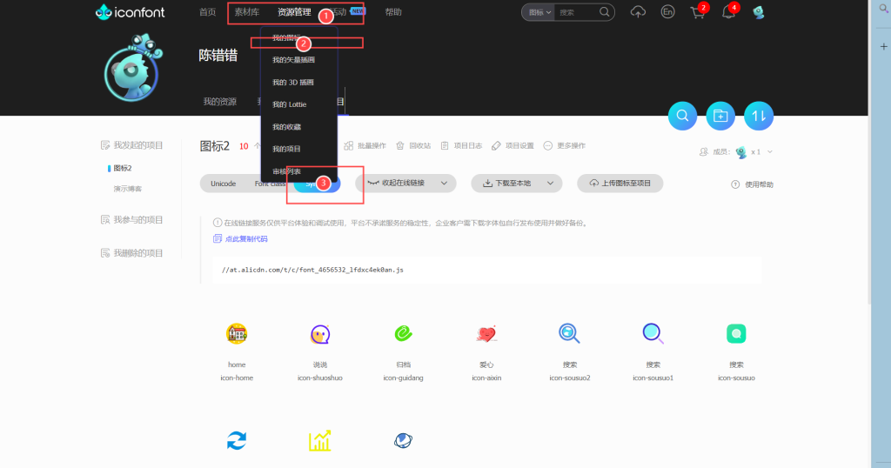Image resolution: width=891 pixels, height=468 pixels.
Task: Open 项目设置 project settings
Action: click(513, 145)
